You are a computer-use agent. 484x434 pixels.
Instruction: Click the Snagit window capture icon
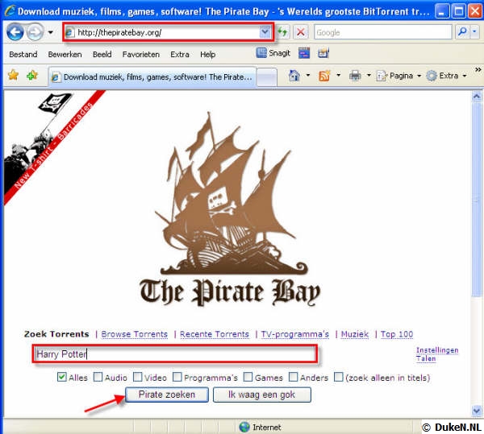[304, 53]
